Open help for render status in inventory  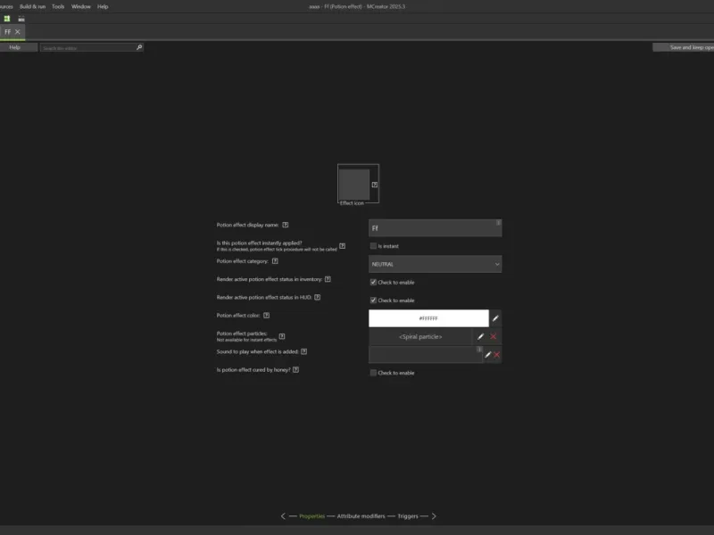328,279
